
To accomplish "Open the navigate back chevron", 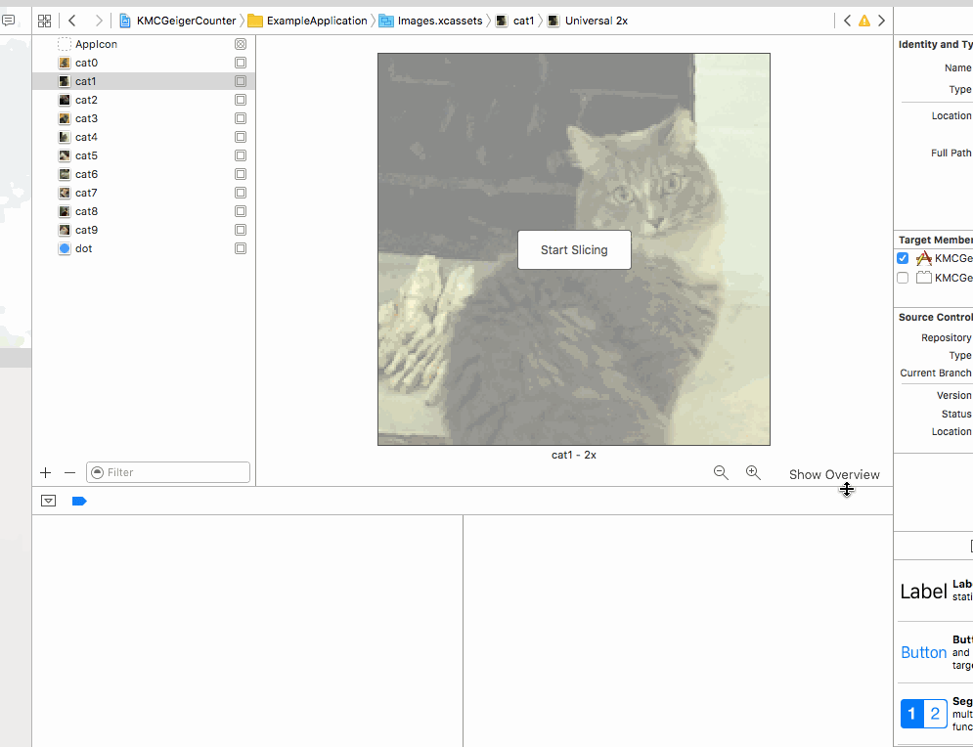I will tap(70, 20).
